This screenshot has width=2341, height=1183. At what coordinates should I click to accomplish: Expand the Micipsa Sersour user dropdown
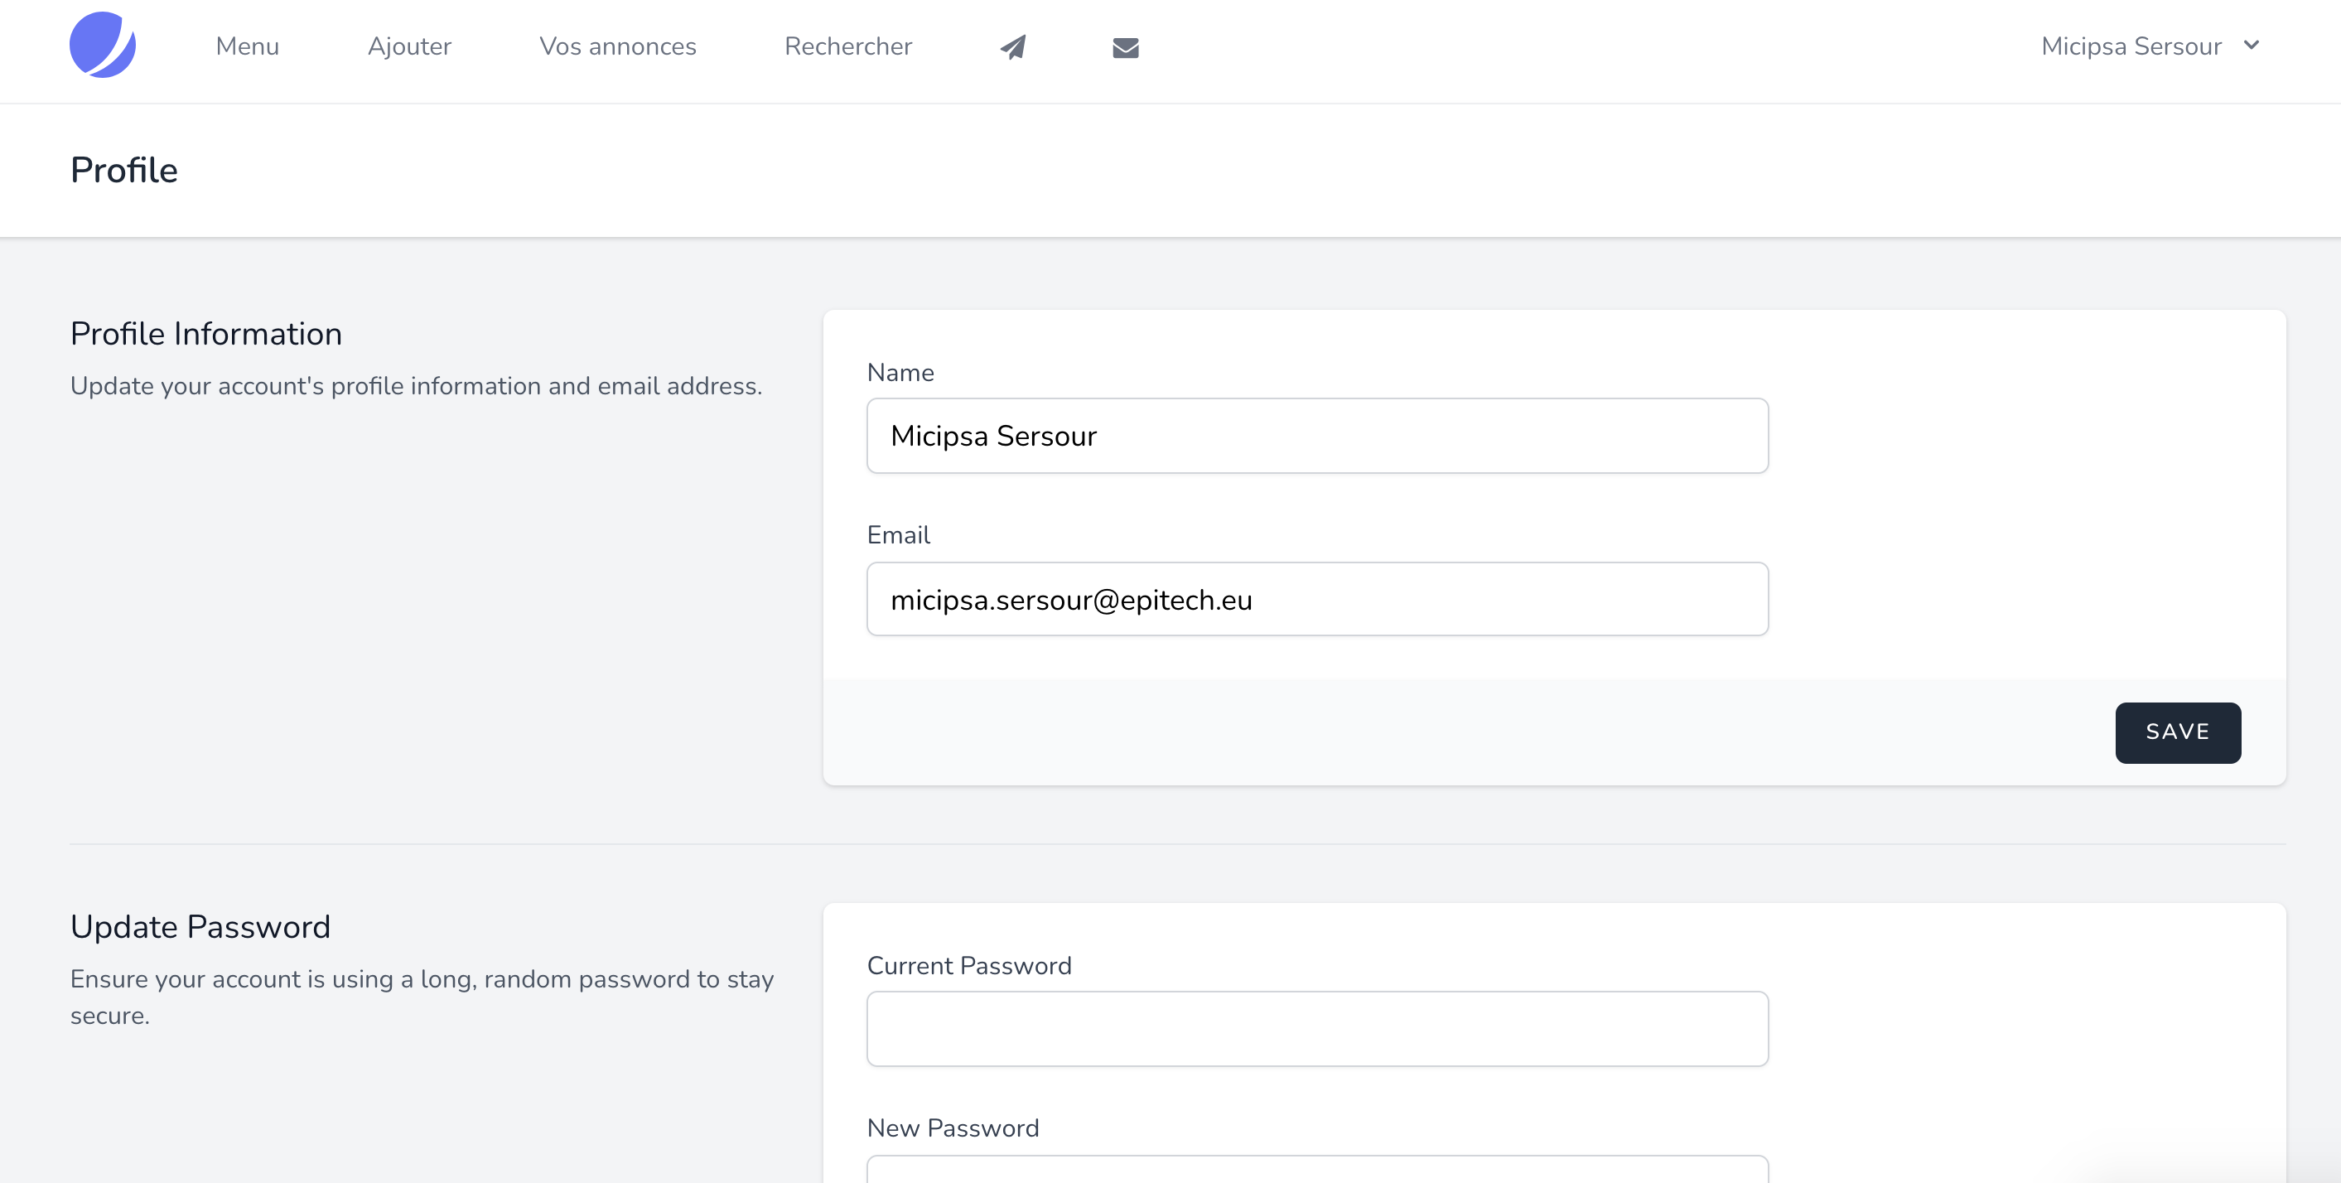[x=2131, y=46]
